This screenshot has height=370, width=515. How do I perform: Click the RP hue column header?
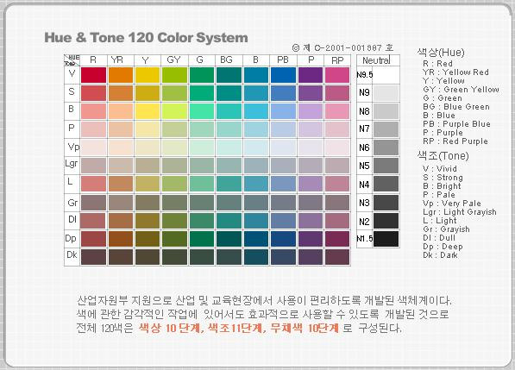(337, 60)
